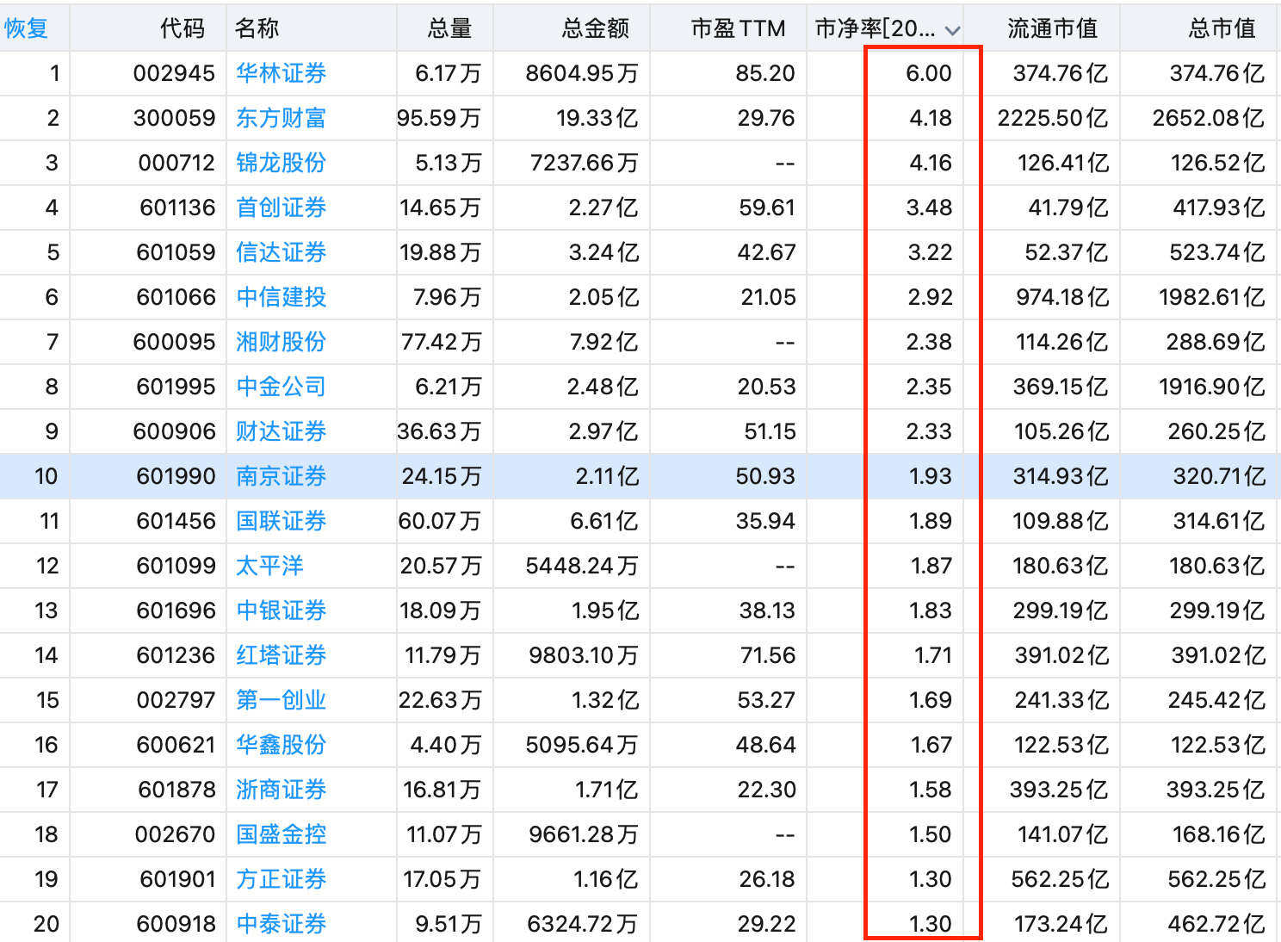
Task: Select stock code 002670
Action: pyautogui.click(x=175, y=834)
